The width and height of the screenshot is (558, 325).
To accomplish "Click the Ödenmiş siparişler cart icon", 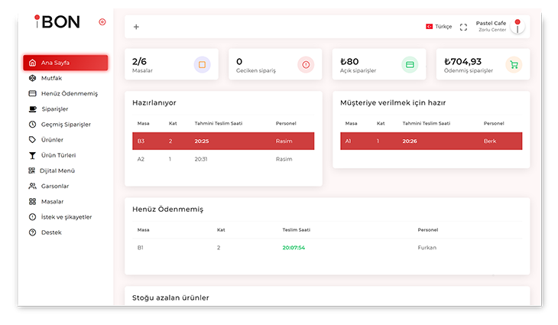I will coord(514,65).
